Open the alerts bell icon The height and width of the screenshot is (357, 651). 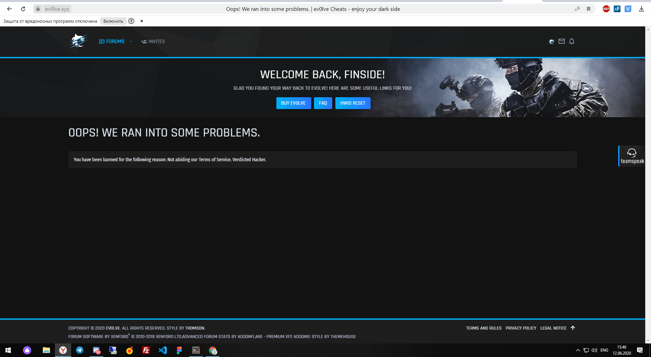(572, 41)
